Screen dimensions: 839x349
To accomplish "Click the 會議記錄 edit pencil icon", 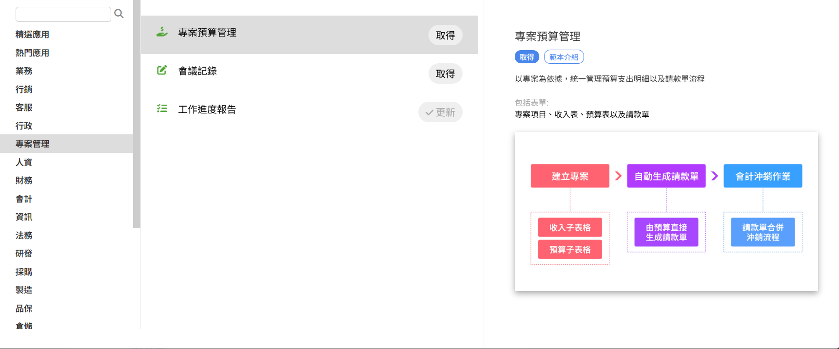I will pyautogui.click(x=162, y=71).
